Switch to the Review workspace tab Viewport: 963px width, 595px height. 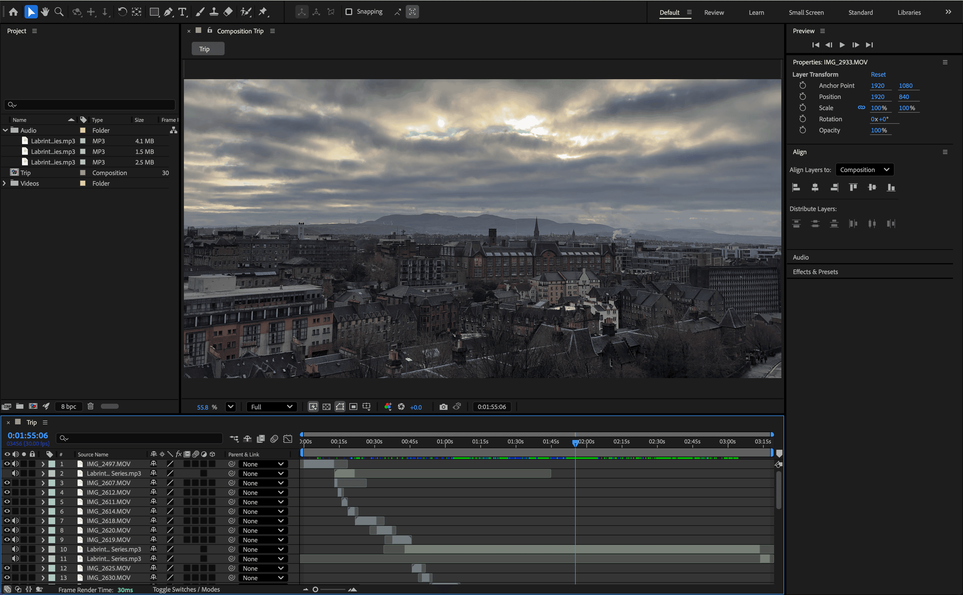pos(714,13)
